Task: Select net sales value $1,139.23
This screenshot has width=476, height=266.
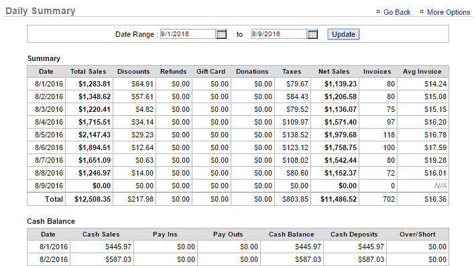Action: [x=341, y=84]
